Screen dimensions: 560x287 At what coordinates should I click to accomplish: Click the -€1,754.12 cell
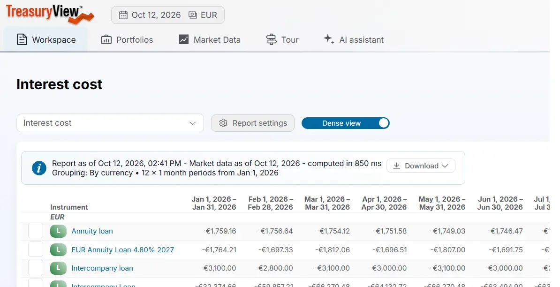pyautogui.click(x=333, y=231)
